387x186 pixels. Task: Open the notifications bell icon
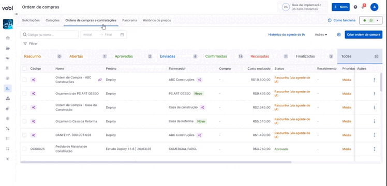tap(363, 7)
